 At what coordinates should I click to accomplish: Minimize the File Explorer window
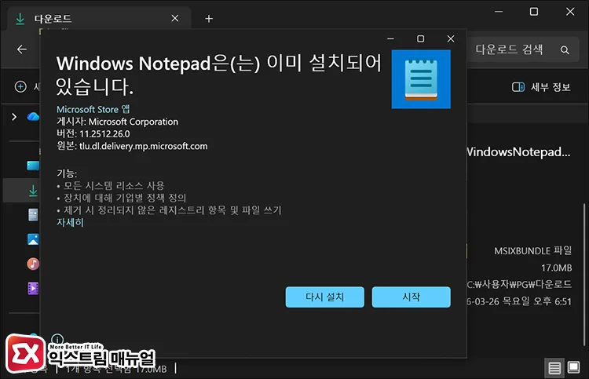click(x=499, y=12)
